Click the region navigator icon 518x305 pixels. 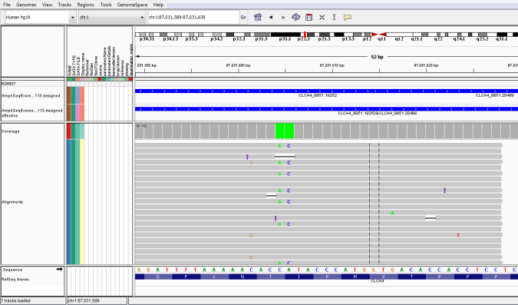[309, 17]
